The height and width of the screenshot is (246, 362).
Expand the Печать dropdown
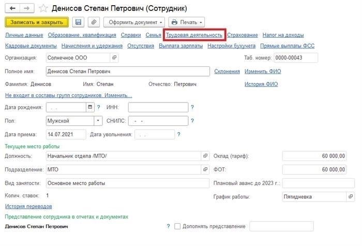187,22
